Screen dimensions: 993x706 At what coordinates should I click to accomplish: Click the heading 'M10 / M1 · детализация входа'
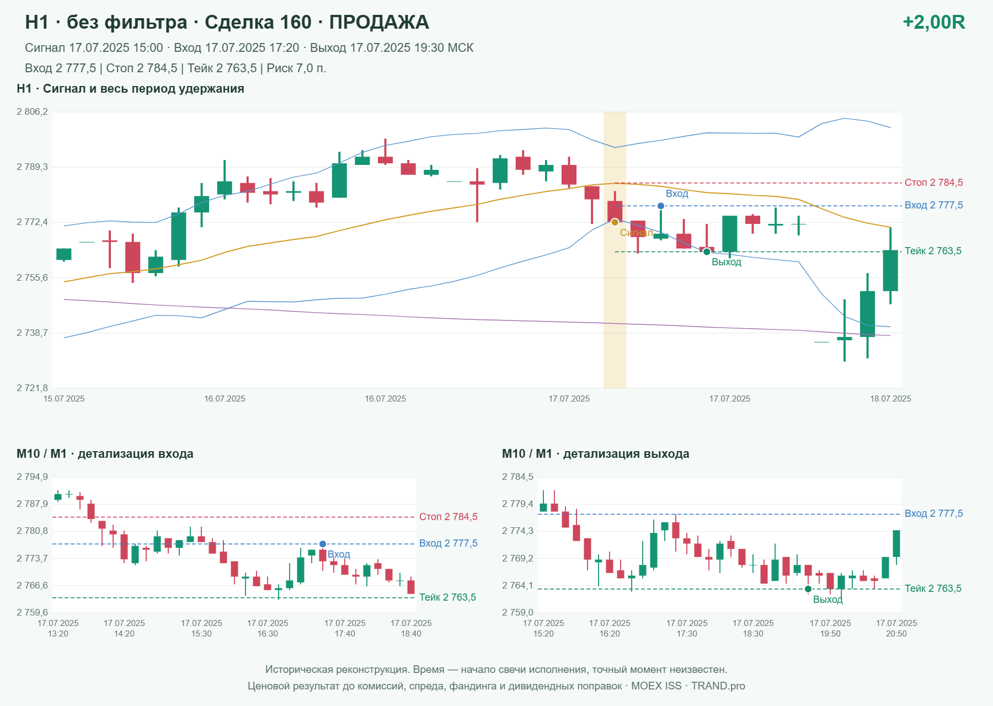click(105, 454)
